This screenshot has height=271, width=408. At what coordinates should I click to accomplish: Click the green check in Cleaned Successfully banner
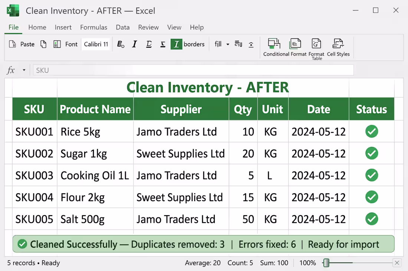point(22,244)
